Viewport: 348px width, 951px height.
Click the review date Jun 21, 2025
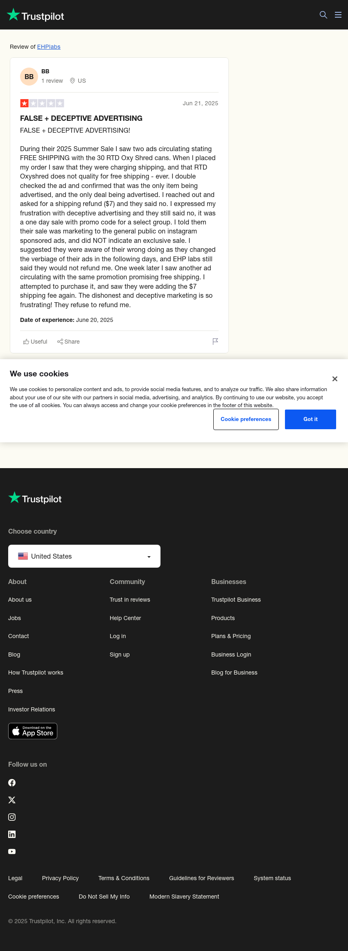tap(201, 103)
